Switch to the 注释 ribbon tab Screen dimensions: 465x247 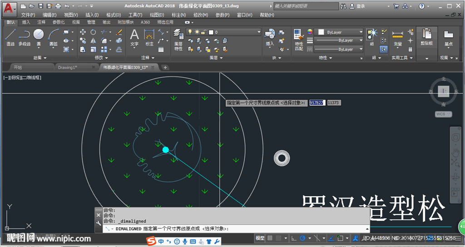pos(41,22)
